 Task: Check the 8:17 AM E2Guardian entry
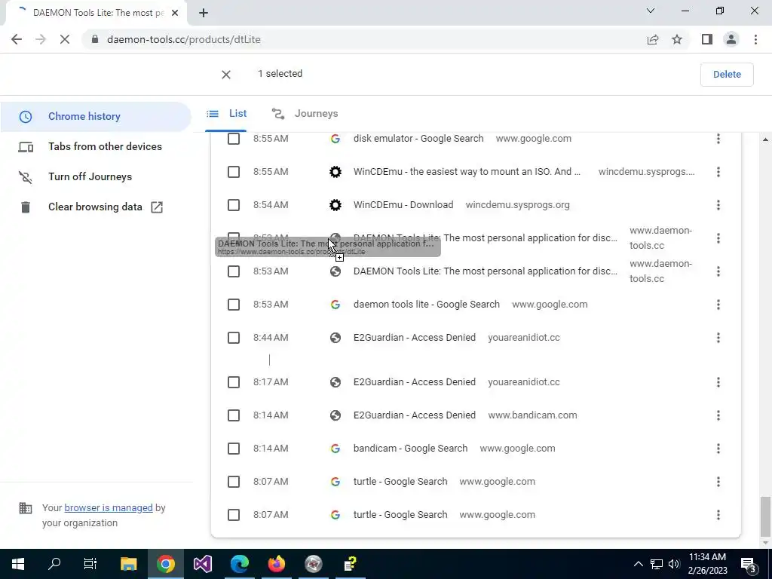click(234, 382)
